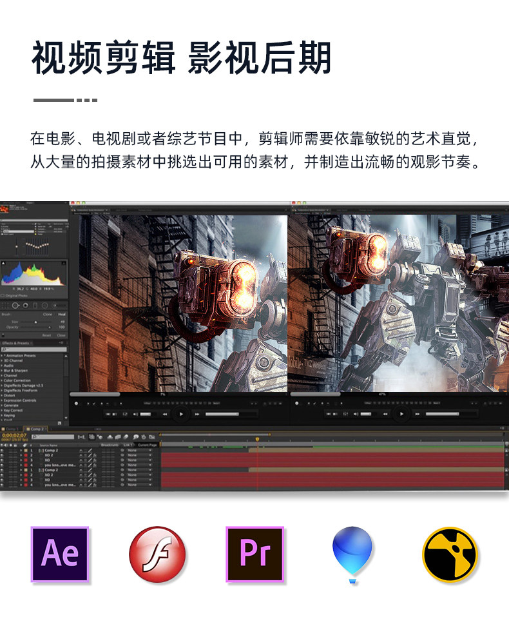Expand the Animation Presets category
509x635 pixels.
tap(2, 356)
